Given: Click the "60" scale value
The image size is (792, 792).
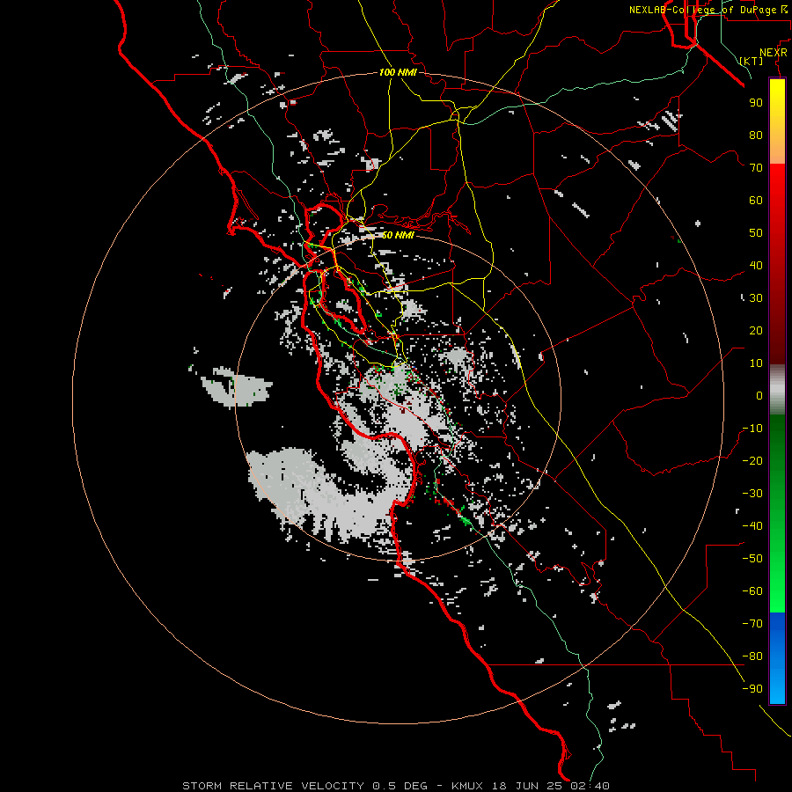Looking at the screenshot, I should click(x=756, y=200).
